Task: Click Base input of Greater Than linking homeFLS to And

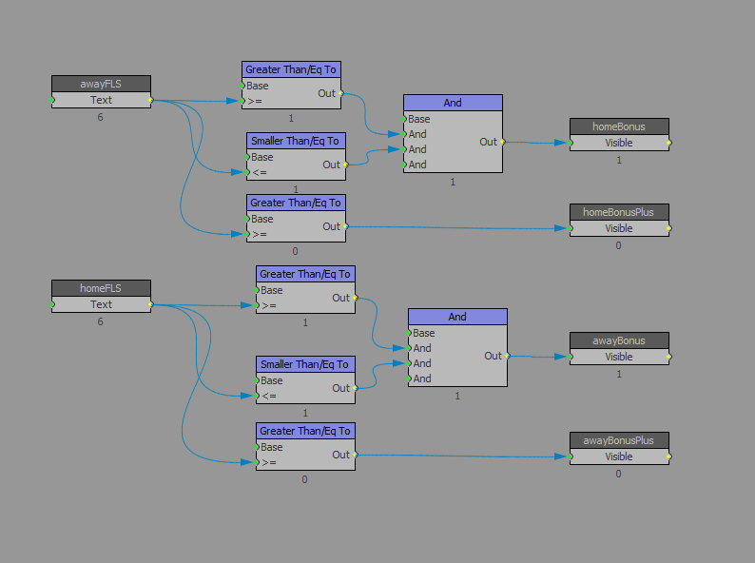Action: click(257, 290)
